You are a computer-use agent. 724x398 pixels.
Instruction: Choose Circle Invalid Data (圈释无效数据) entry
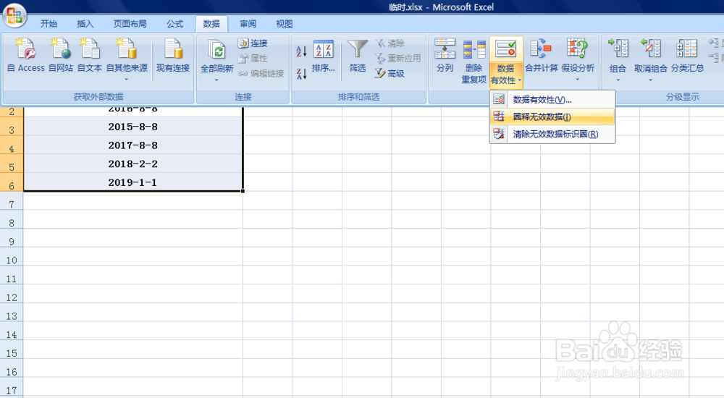coord(552,117)
